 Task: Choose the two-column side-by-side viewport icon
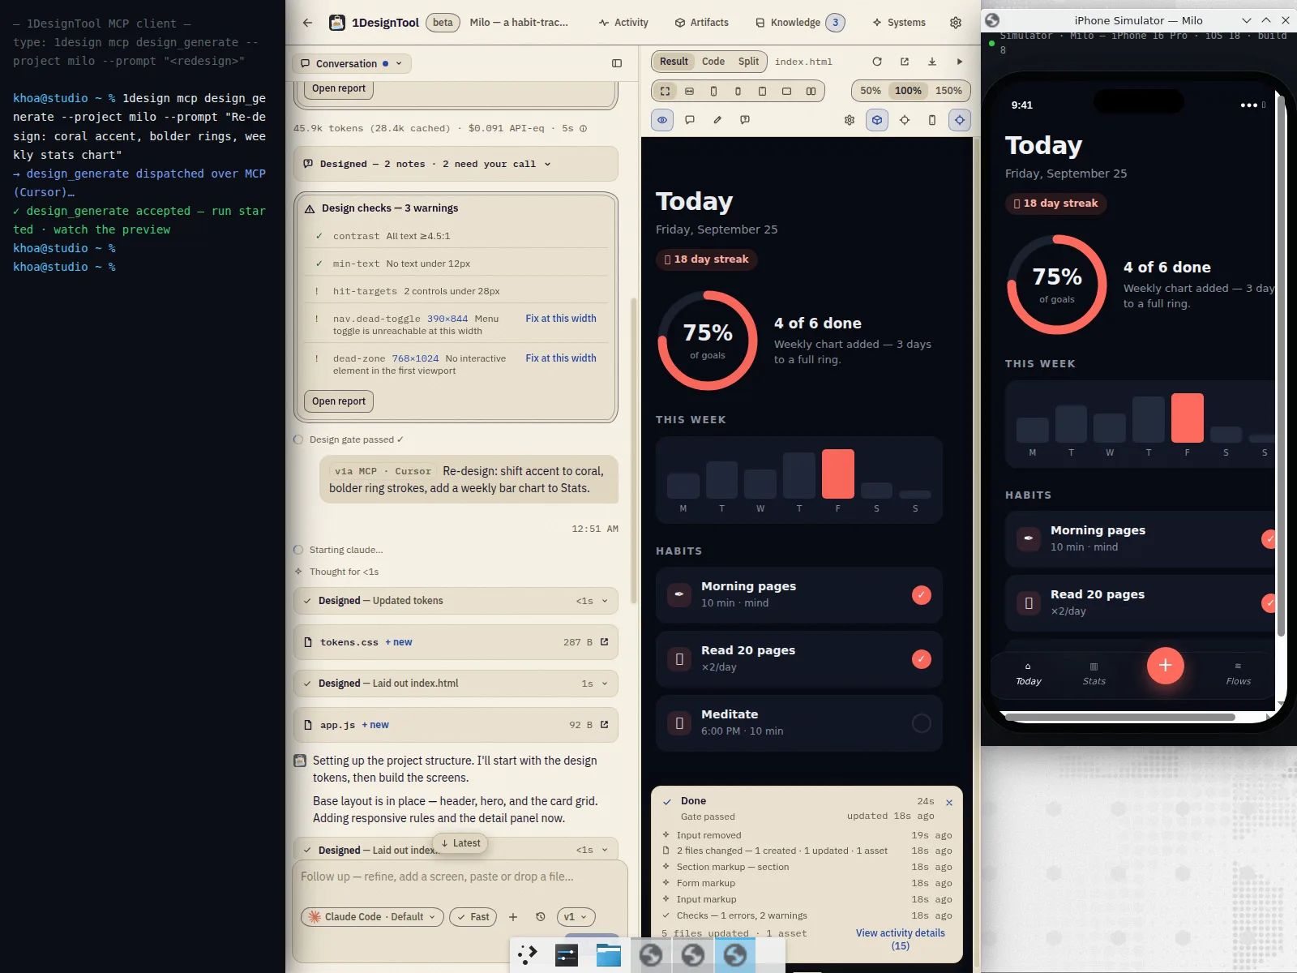pos(811,91)
